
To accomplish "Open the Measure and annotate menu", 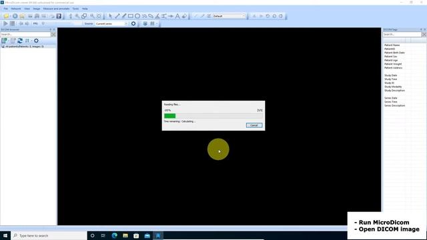I will pos(56,9).
